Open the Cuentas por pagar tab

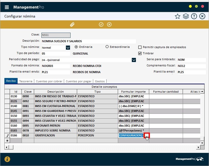click(x=79, y=81)
